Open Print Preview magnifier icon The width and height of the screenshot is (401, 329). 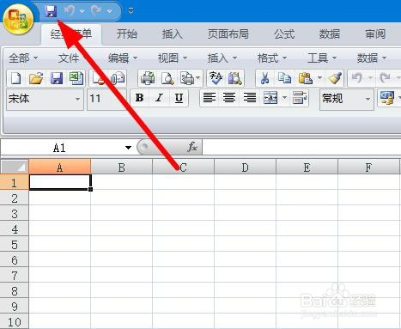[x=167, y=78]
